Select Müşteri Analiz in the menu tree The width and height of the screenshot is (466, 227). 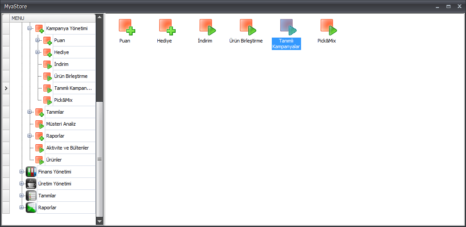61,124
